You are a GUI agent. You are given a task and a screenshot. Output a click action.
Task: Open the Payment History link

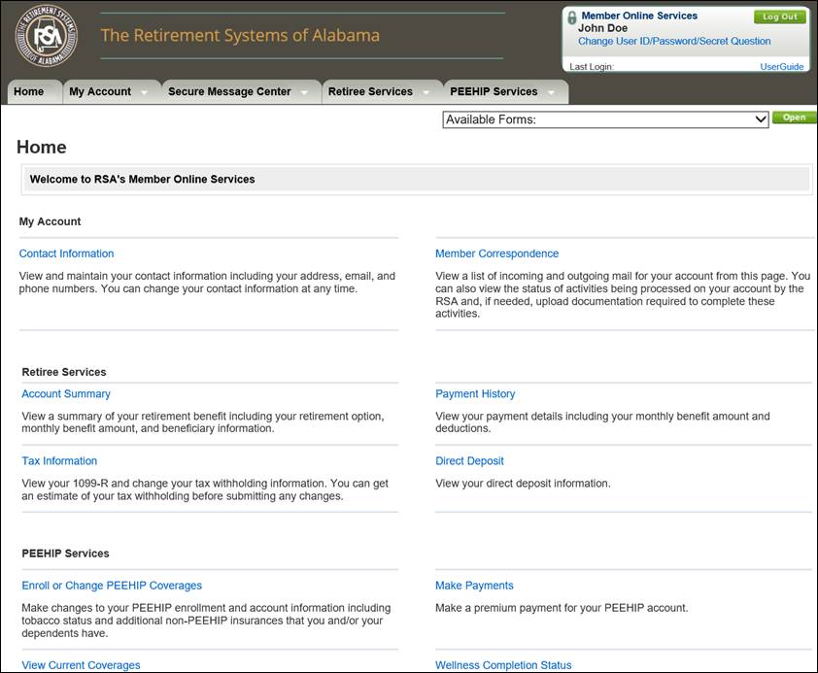pos(475,394)
